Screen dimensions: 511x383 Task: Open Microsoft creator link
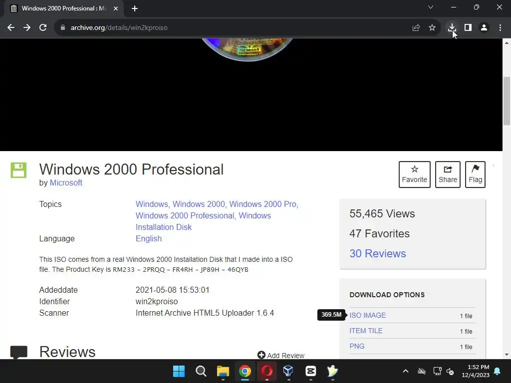pos(66,183)
